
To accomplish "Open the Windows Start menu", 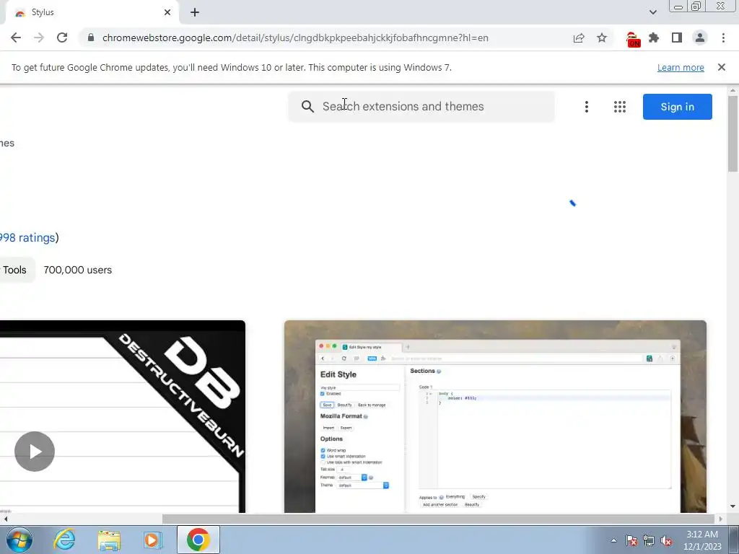I will (x=19, y=540).
